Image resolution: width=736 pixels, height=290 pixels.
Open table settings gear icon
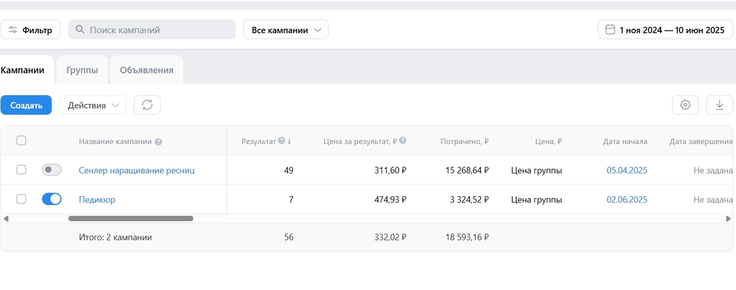click(685, 105)
